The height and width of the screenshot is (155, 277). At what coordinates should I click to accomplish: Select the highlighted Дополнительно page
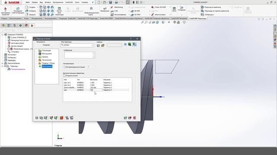click(47, 66)
